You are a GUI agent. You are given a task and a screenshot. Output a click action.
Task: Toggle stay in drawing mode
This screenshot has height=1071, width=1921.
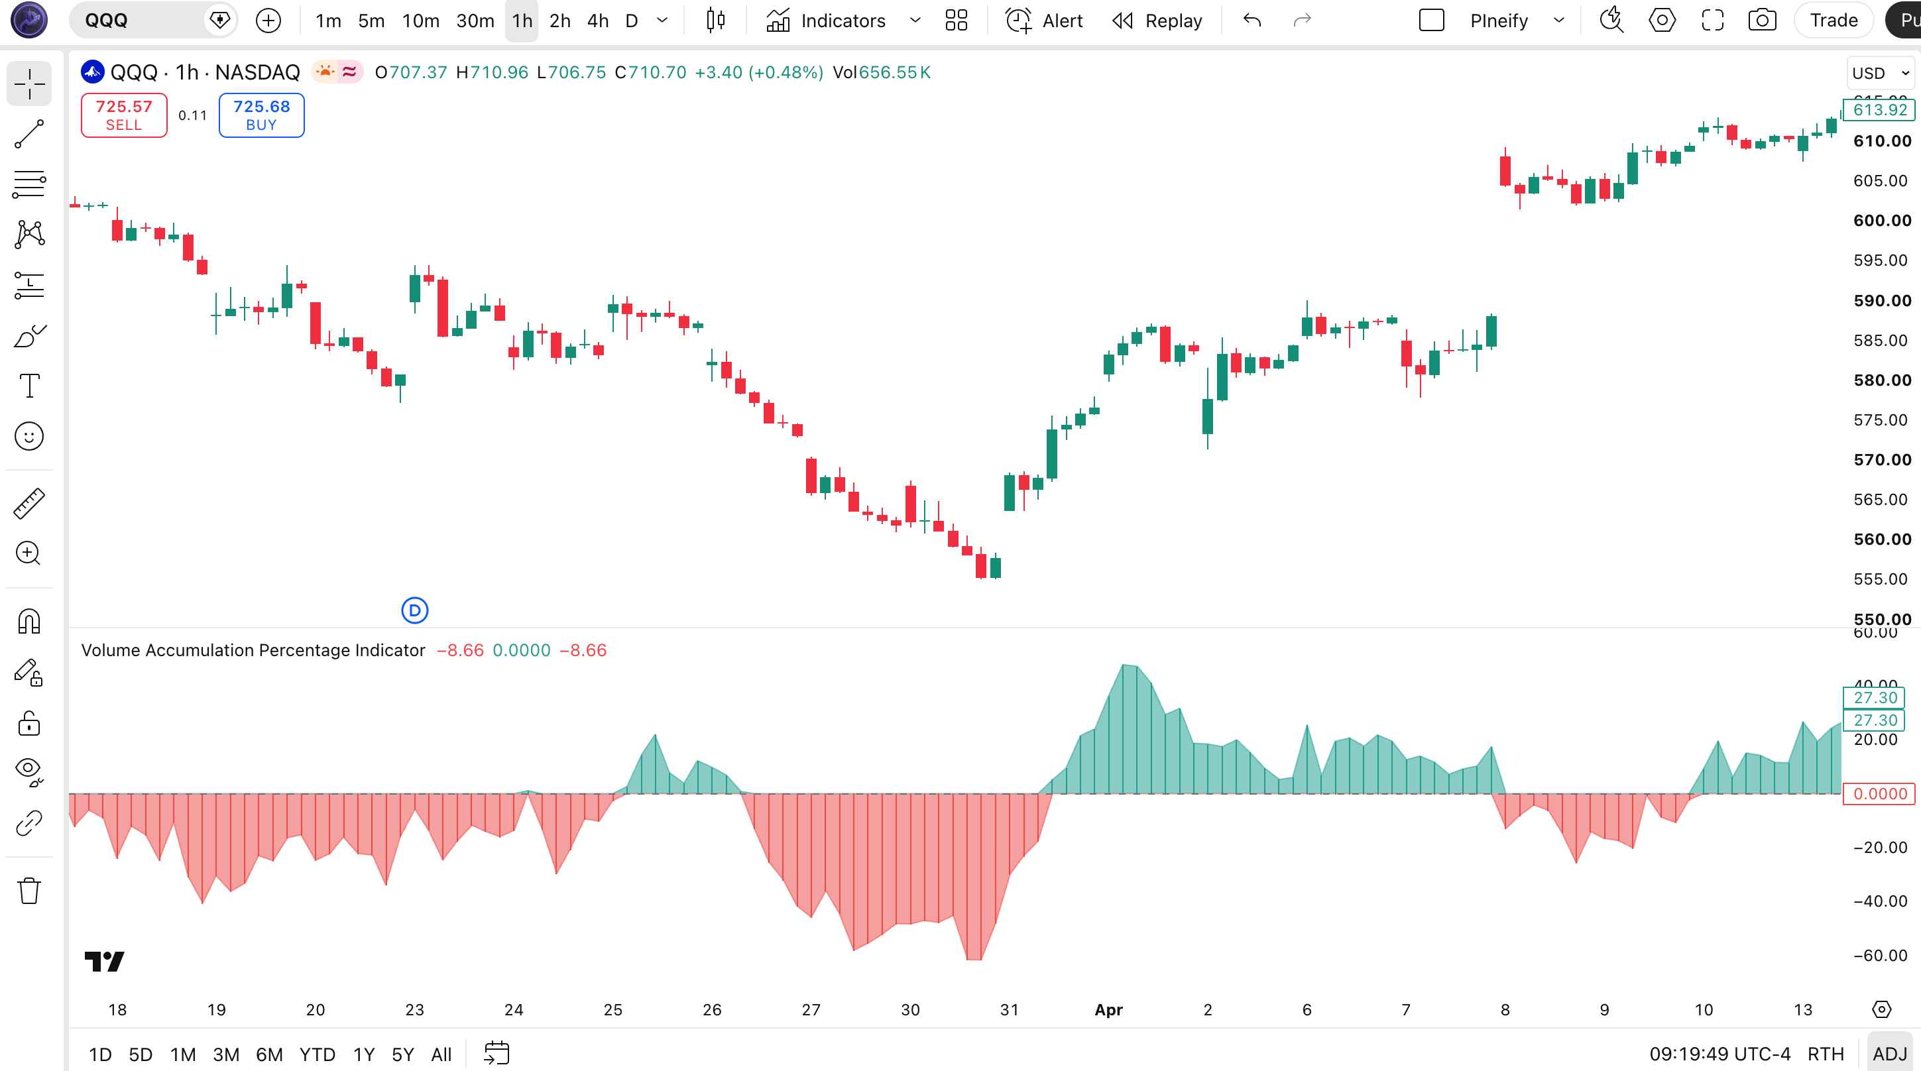tap(29, 672)
